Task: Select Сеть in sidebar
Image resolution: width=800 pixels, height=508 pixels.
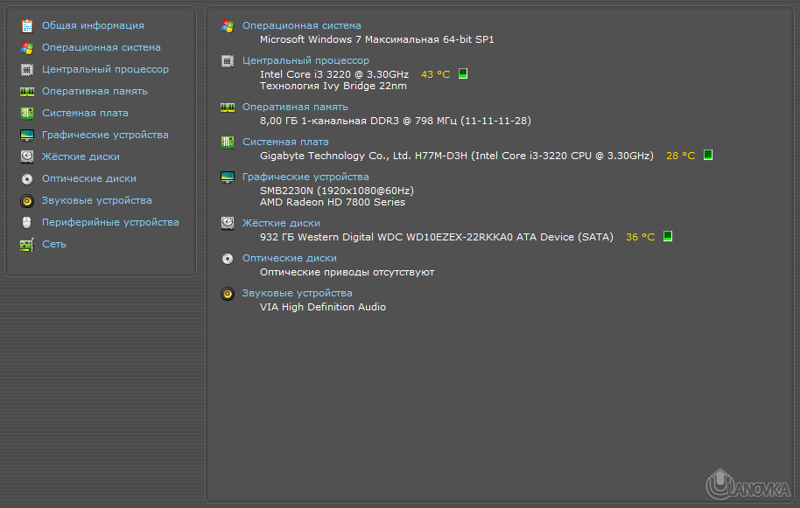Action: pos(54,245)
